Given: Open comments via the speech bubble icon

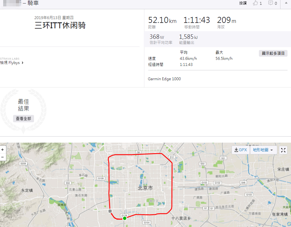Looking at the screenshot, I should (x=271, y=3).
